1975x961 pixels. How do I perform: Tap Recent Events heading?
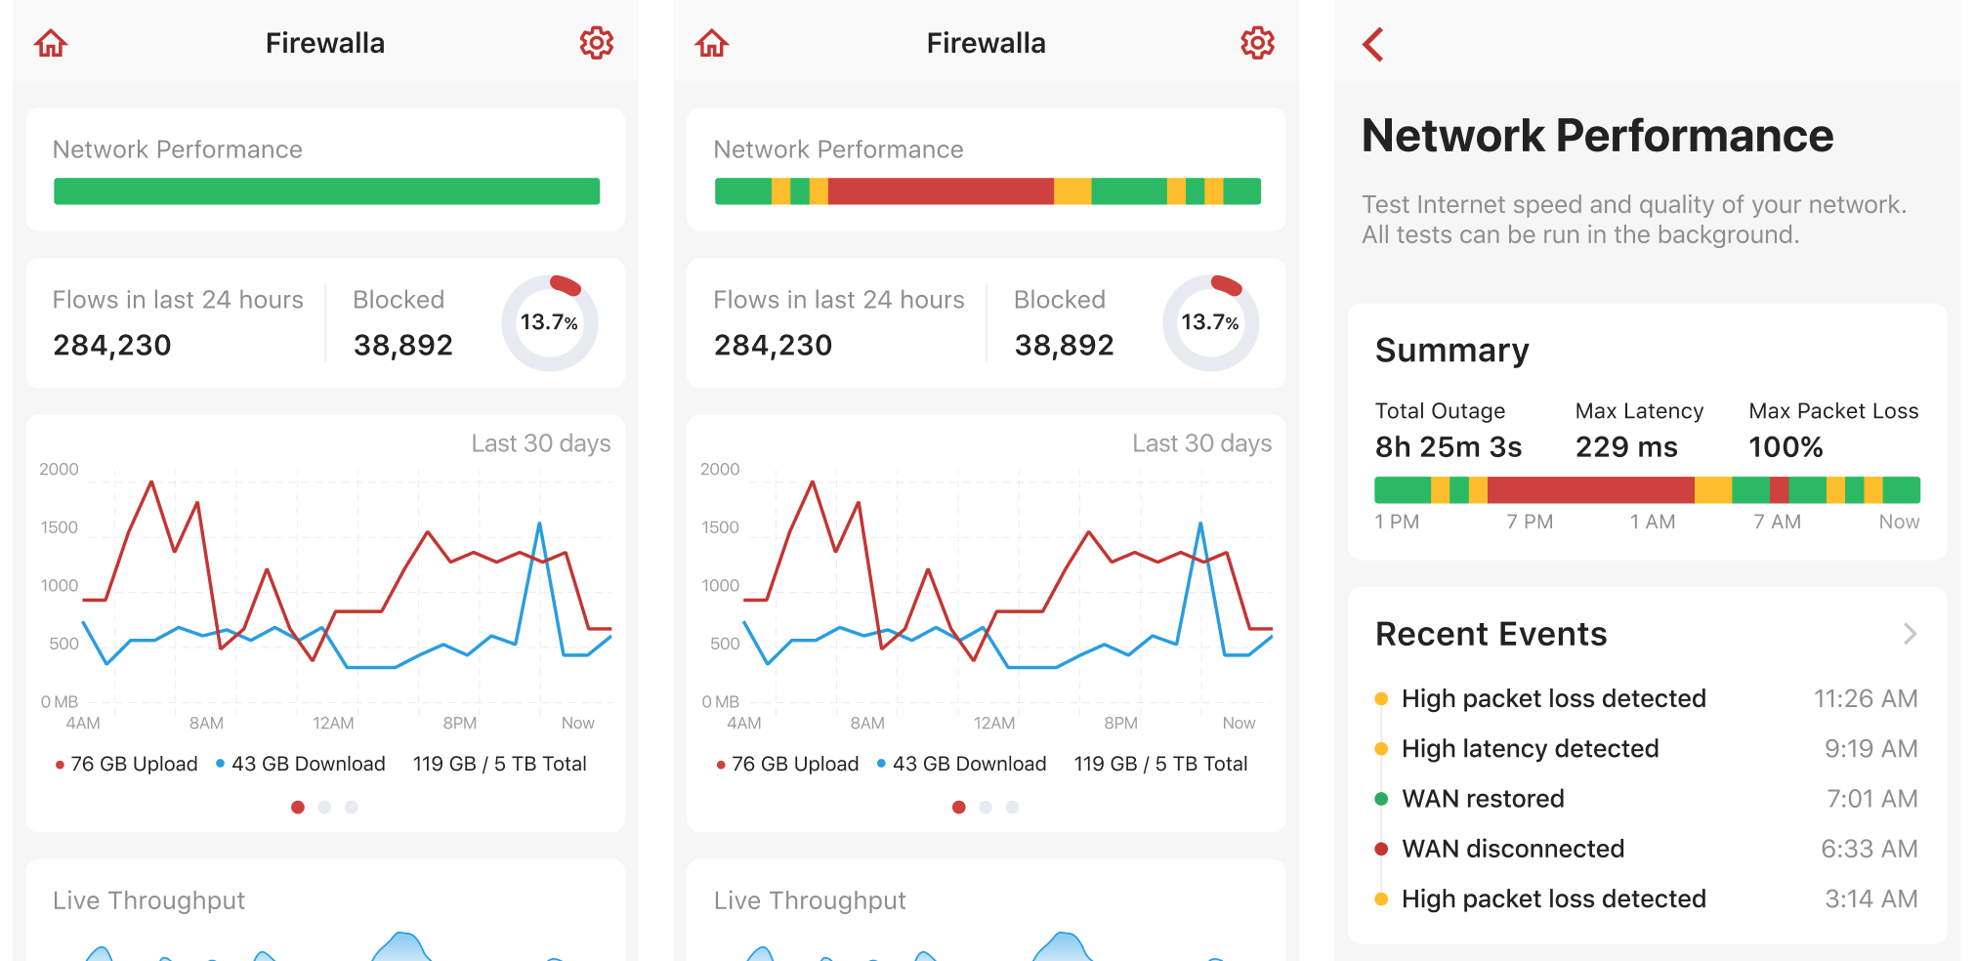coord(1491,634)
